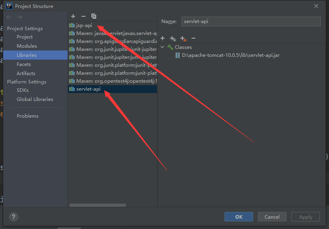Click the jar icon beside servlet-api.jar path
The height and width of the screenshot is (229, 329).
[178, 55]
